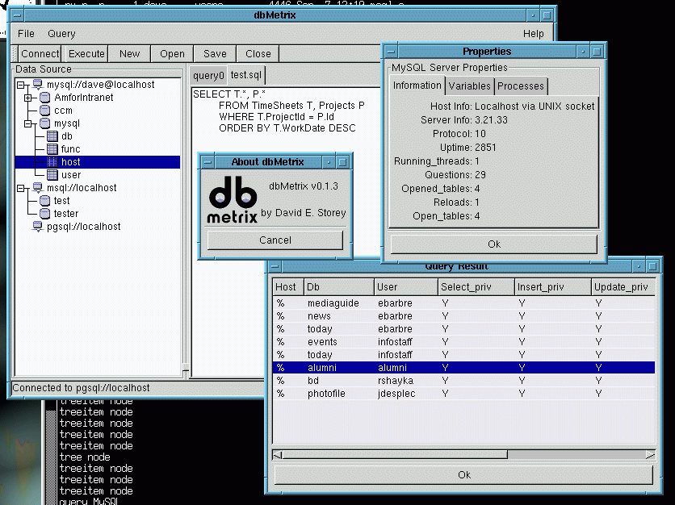Screen dimensions: 675x505
Task: Click the toolbar drag handle beside Connect
Action: point(15,54)
